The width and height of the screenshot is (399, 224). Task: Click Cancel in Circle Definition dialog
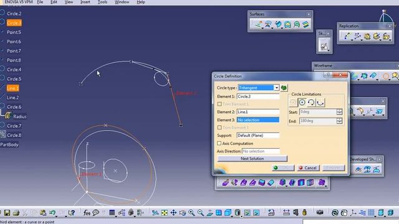click(308, 168)
